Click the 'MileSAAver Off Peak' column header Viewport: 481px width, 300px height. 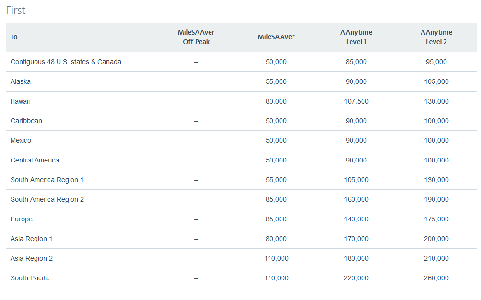(196, 37)
